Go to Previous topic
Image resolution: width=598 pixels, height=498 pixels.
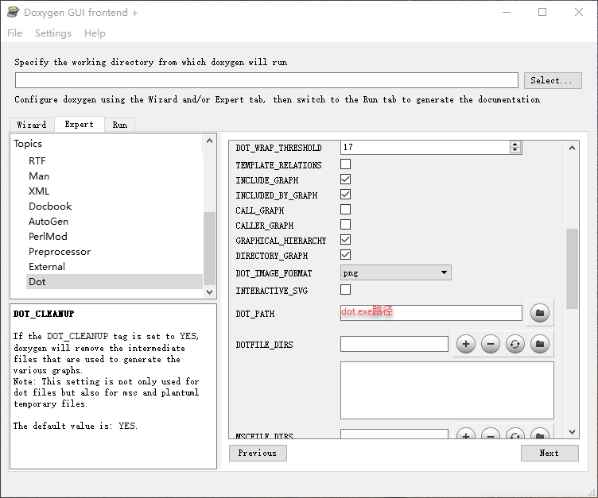[x=258, y=453]
